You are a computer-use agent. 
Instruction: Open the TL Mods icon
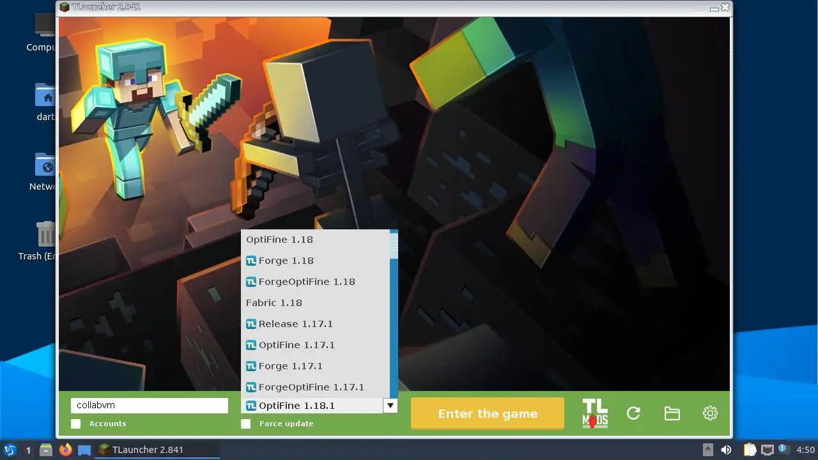(x=594, y=413)
